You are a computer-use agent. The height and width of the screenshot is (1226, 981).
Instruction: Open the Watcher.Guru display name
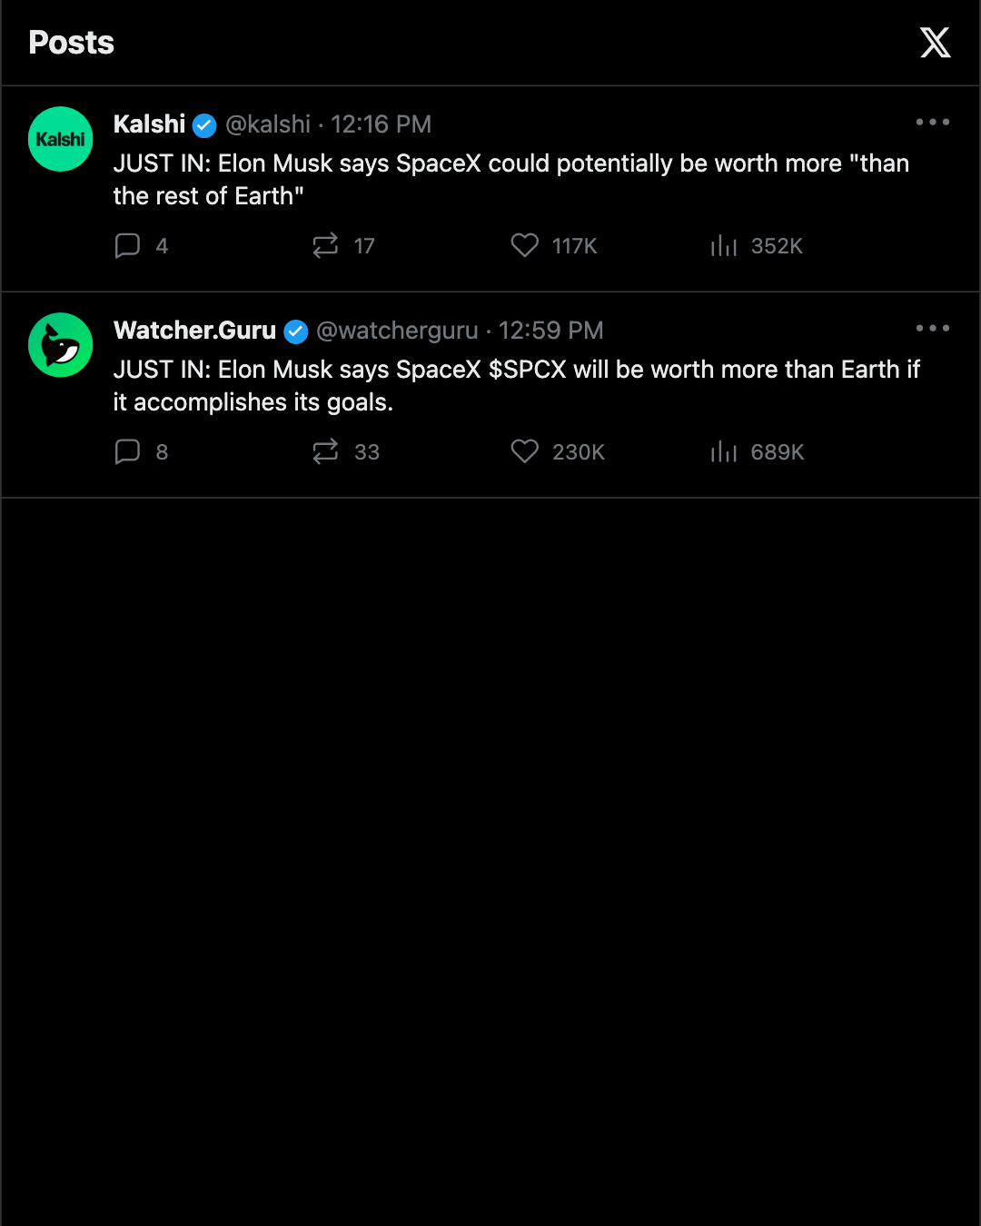pyautogui.click(x=194, y=331)
